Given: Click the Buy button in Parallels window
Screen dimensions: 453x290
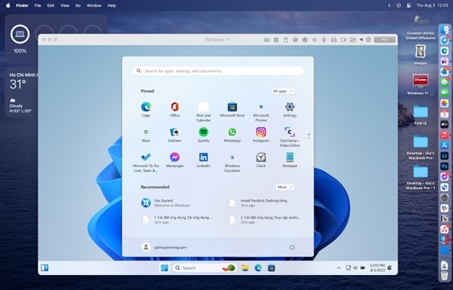Looking at the screenshot, I should coord(385,40).
